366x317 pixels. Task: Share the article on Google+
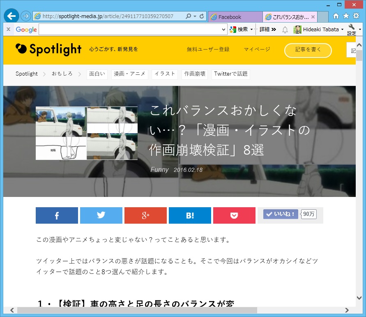click(145, 215)
